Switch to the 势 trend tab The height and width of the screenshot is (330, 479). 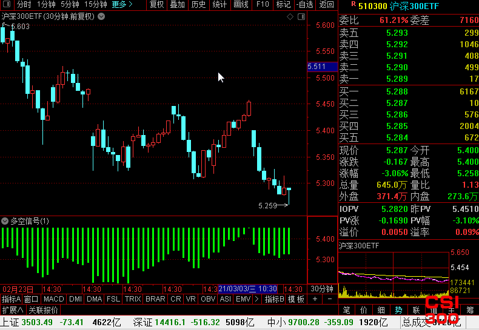pyautogui.click(x=398, y=310)
